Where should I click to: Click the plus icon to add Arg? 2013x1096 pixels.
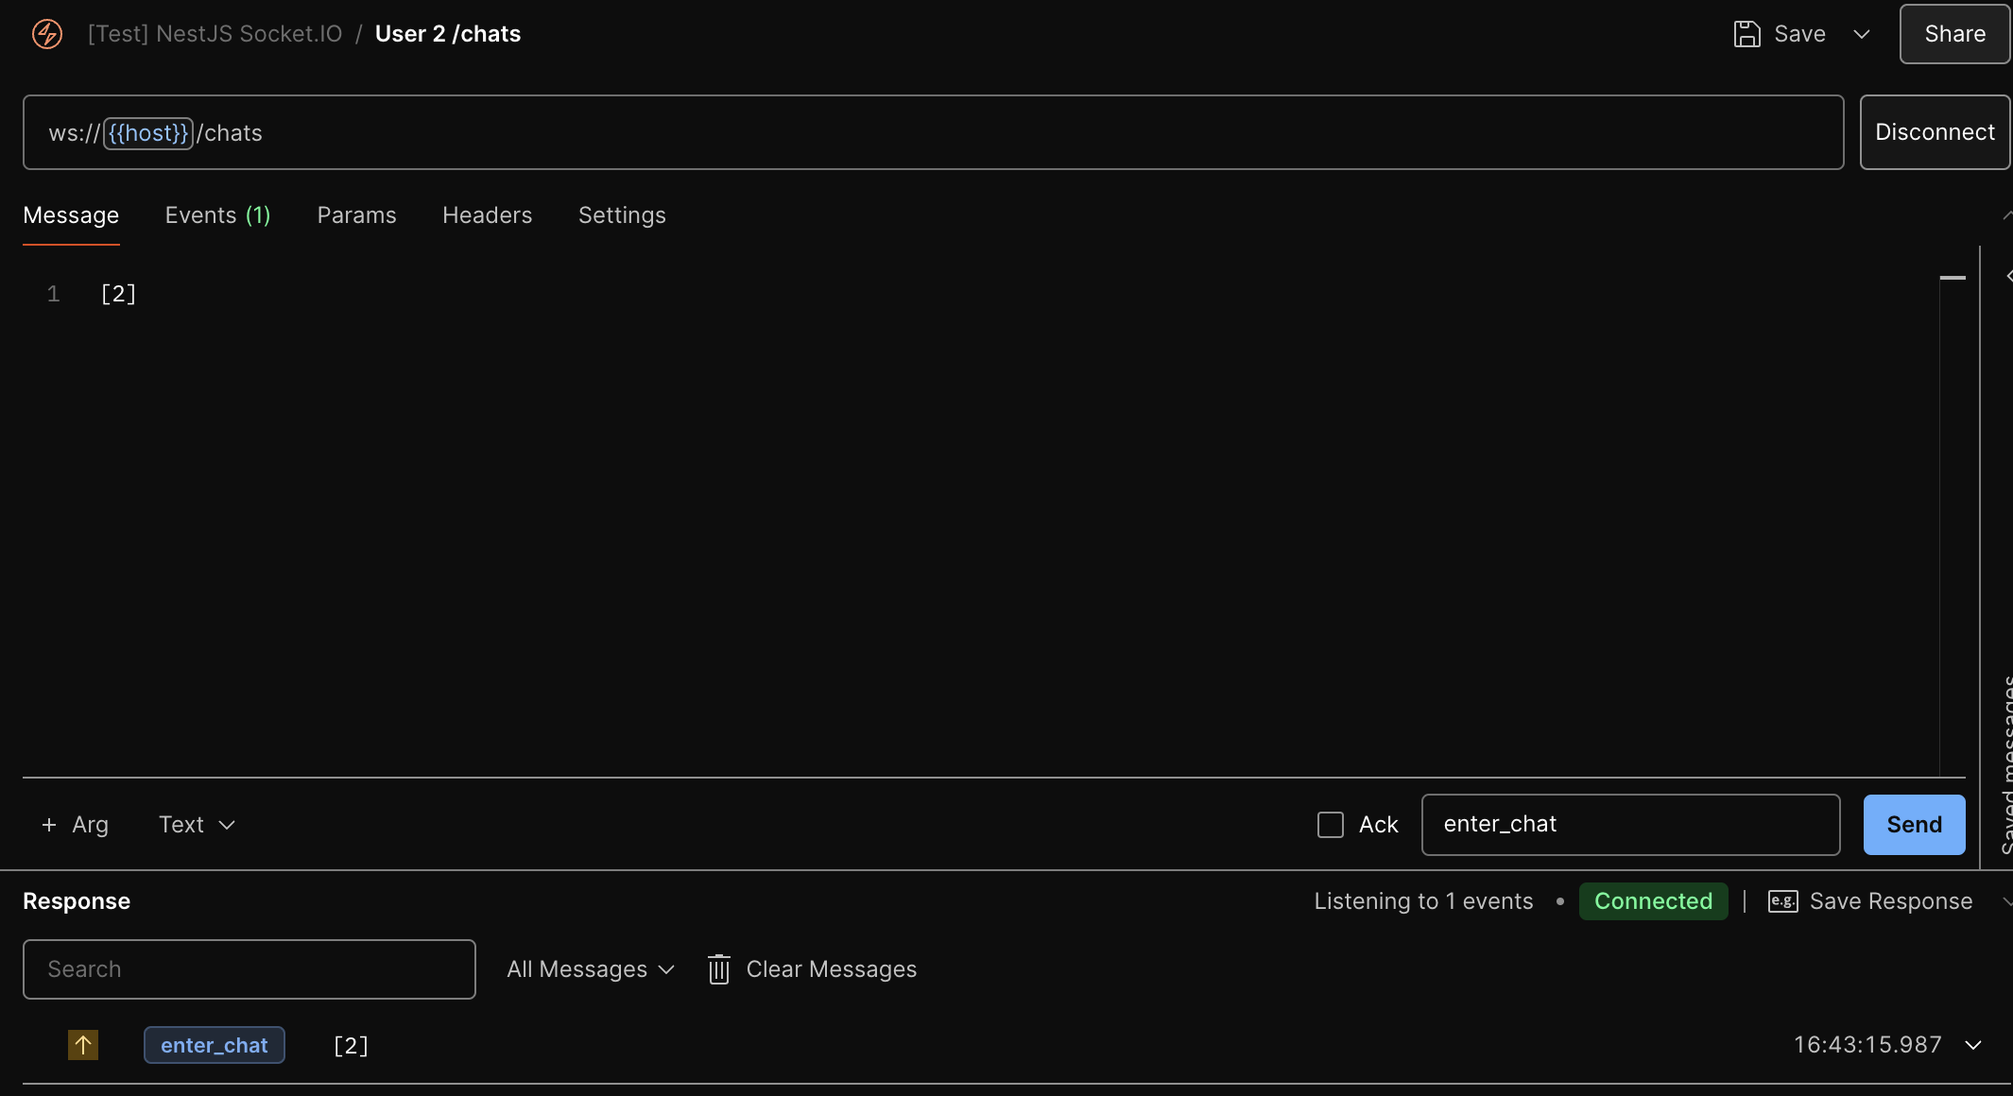(49, 825)
